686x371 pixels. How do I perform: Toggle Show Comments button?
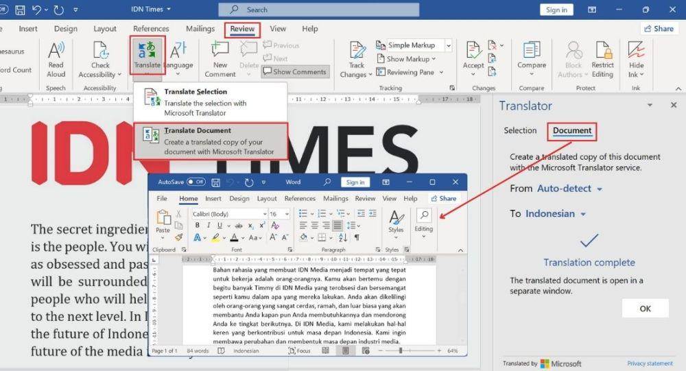pyautogui.click(x=295, y=72)
